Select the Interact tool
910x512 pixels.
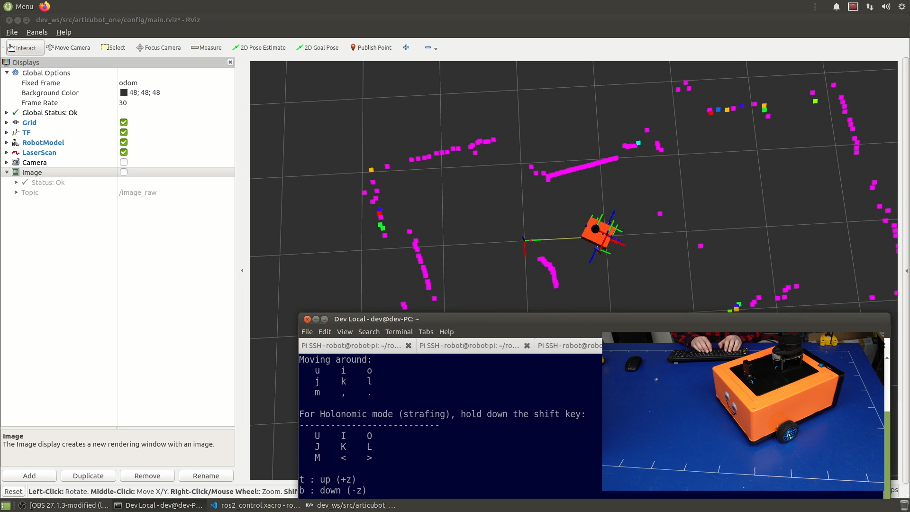(x=25, y=48)
